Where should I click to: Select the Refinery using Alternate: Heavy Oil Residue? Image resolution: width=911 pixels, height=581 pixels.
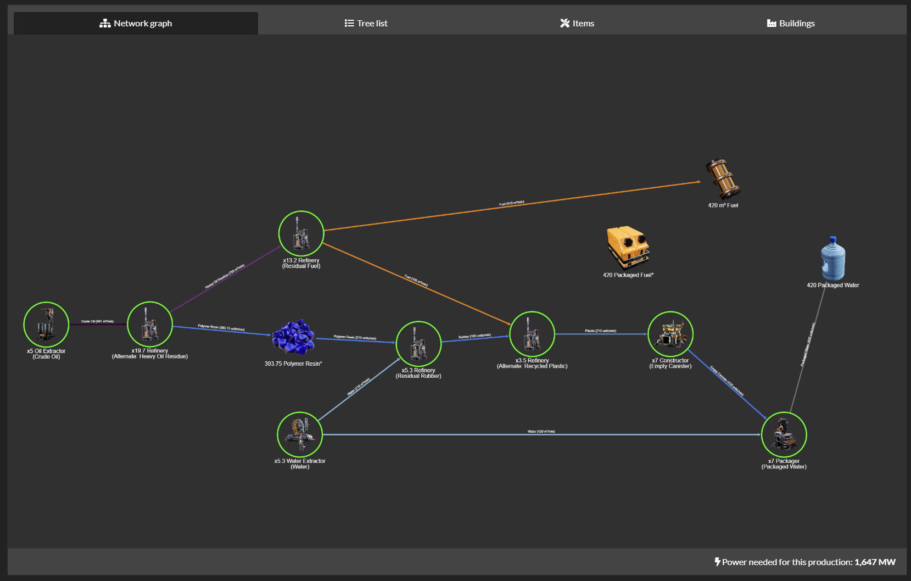[x=149, y=324]
